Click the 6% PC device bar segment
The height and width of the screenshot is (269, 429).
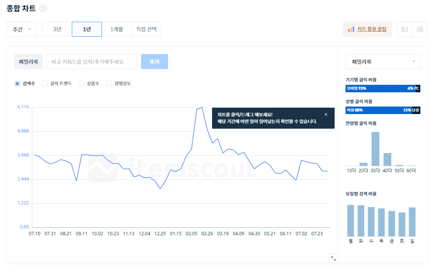pyautogui.click(x=418, y=89)
